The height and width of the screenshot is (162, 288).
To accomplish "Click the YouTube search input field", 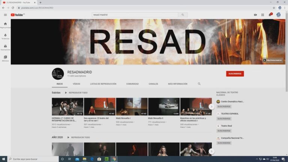I will [x=135, y=15].
